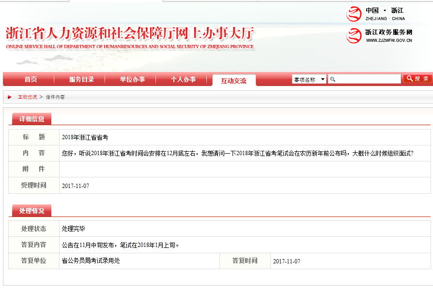Click the 中国·浙江 red swirl logo
The width and height of the screenshot is (433, 289).
coord(354,14)
